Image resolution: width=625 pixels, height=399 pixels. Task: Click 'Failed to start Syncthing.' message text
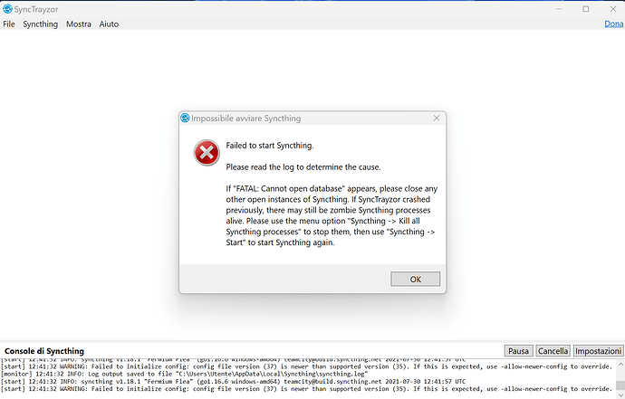[x=270, y=146]
